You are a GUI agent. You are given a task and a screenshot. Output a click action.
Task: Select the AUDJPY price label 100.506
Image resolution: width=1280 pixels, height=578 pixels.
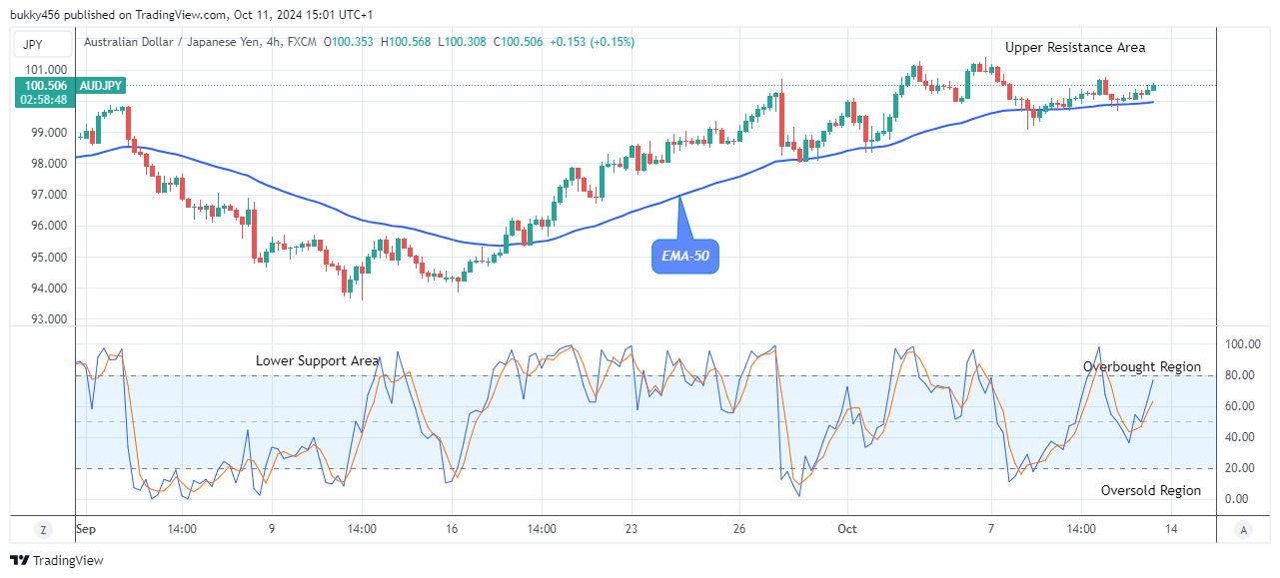[44, 86]
